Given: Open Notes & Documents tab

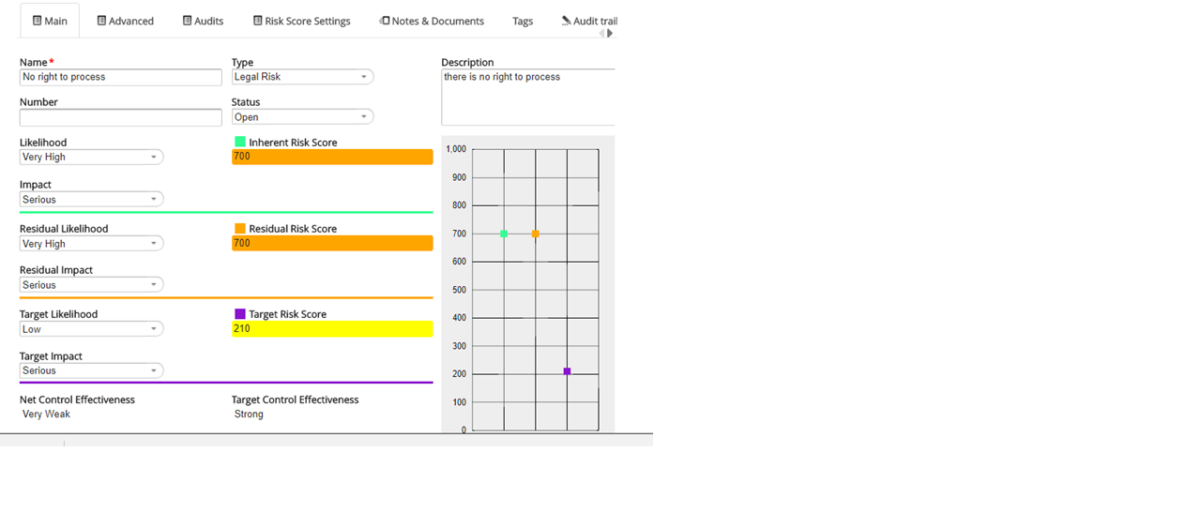Looking at the screenshot, I should 432,21.
